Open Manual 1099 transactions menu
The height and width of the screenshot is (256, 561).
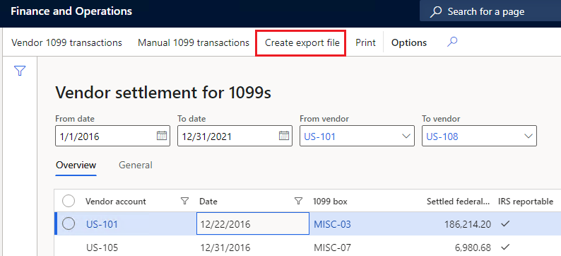point(194,42)
